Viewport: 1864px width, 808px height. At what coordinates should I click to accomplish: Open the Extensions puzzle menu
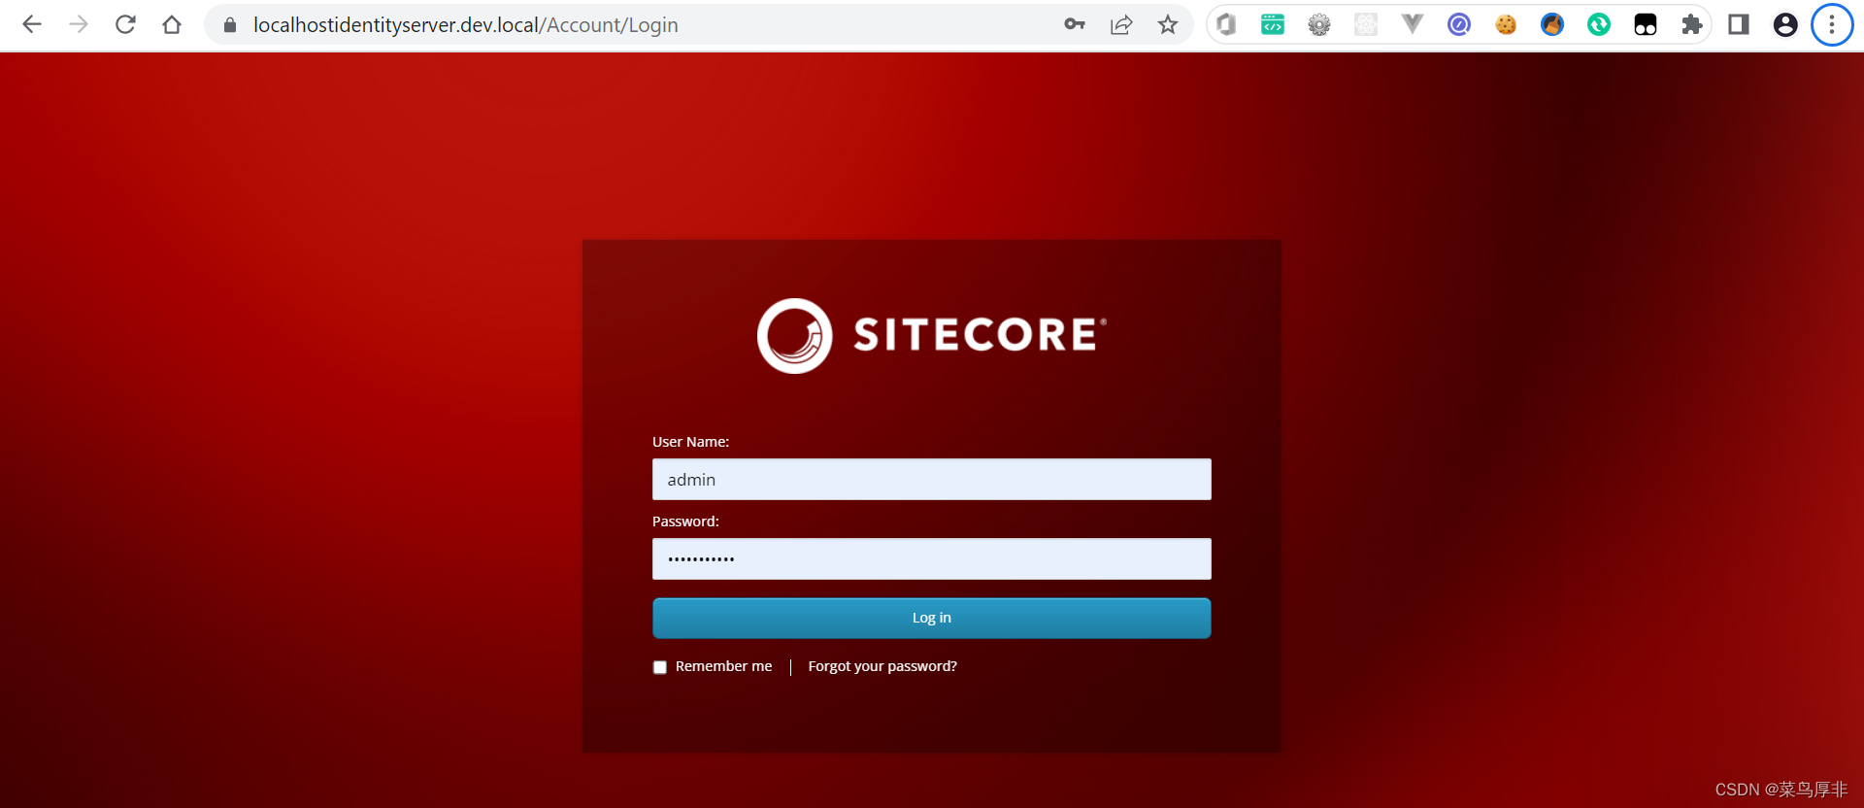[1692, 24]
